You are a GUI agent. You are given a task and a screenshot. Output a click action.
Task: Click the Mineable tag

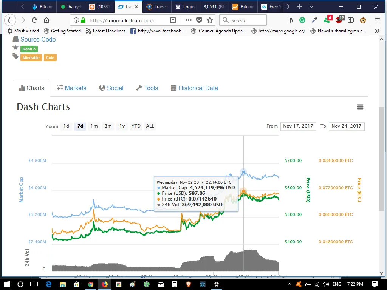coord(31,57)
